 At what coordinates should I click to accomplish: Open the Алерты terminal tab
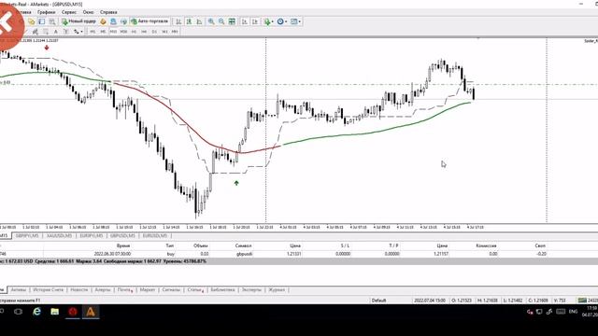tap(103, 290)
